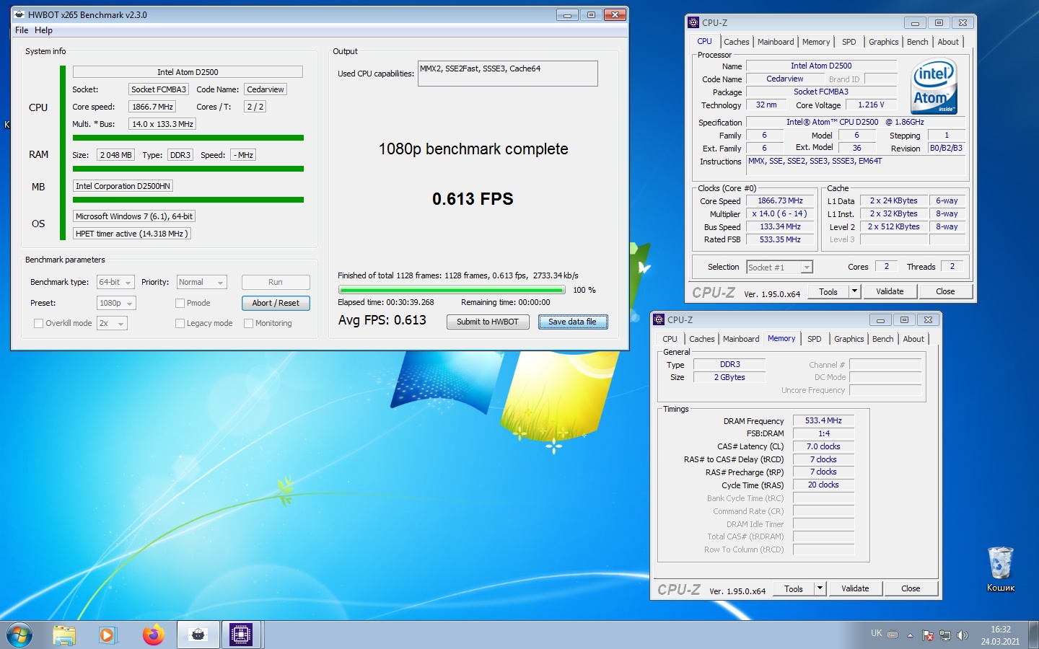1039x649 pixels.
Task: Open Selection Socket #1 dropdown
Action: click(x=779, y=268)
